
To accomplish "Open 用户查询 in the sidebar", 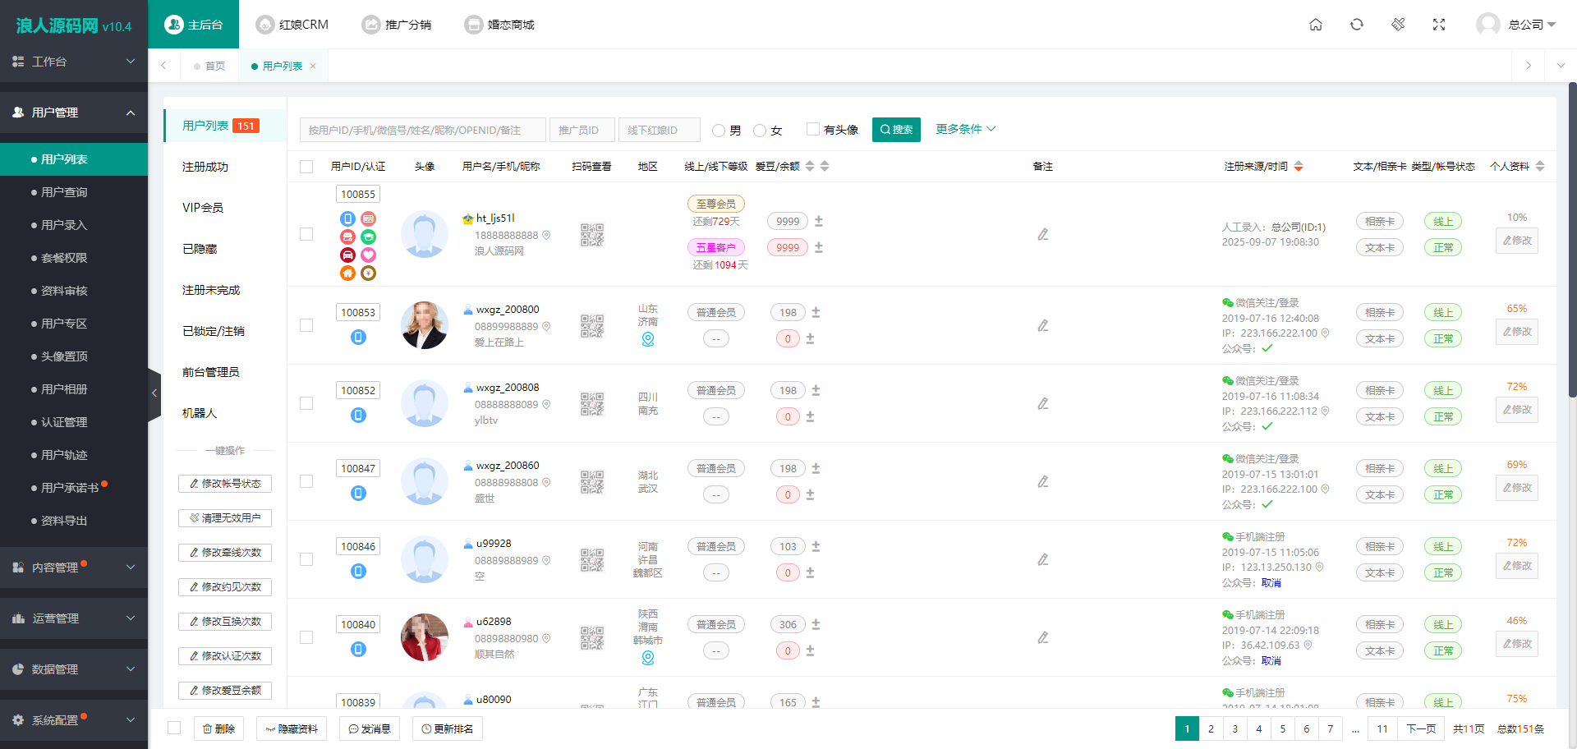I will click(x=64, y=192).
